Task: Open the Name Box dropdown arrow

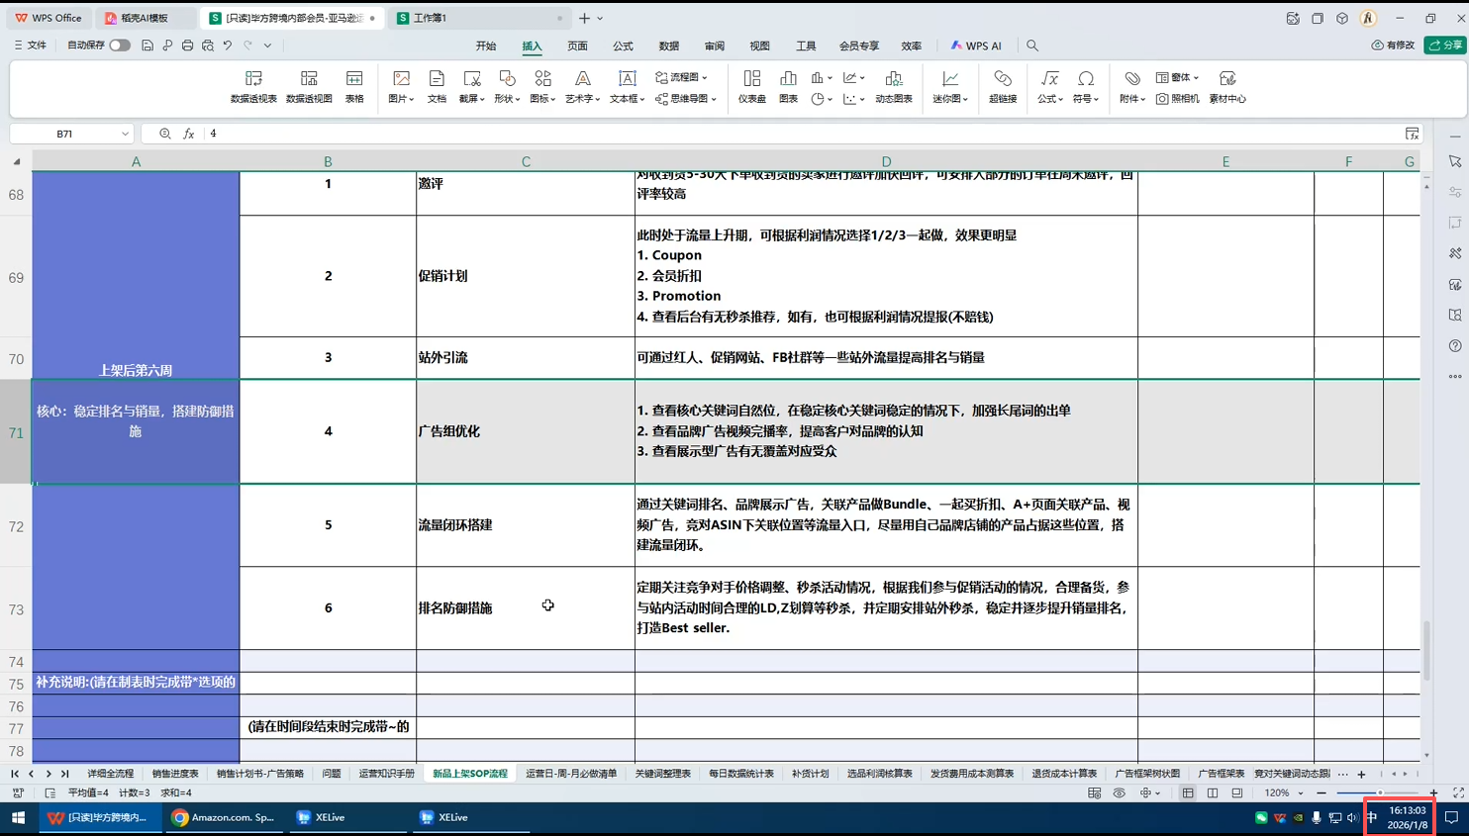Action: click(x=125, y=134)
